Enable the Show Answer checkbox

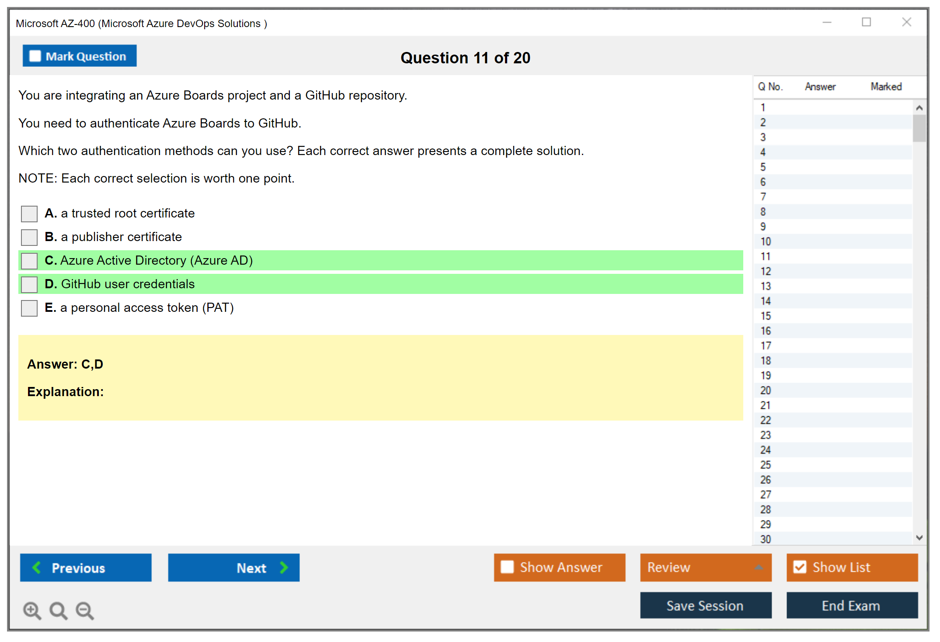coord(507,567)
